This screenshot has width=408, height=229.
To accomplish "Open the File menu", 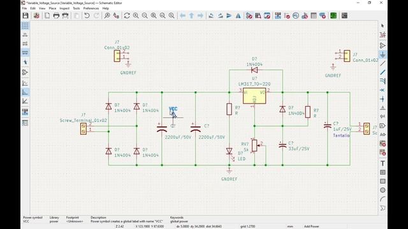I will (24, 8).
